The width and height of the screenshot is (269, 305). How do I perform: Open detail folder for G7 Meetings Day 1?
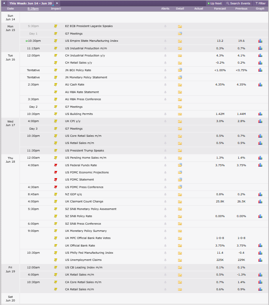tap(180, 33)
